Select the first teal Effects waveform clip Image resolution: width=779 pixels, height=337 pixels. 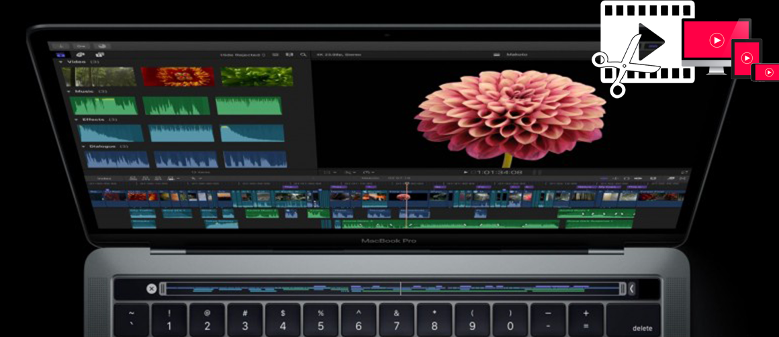(110, 133)
